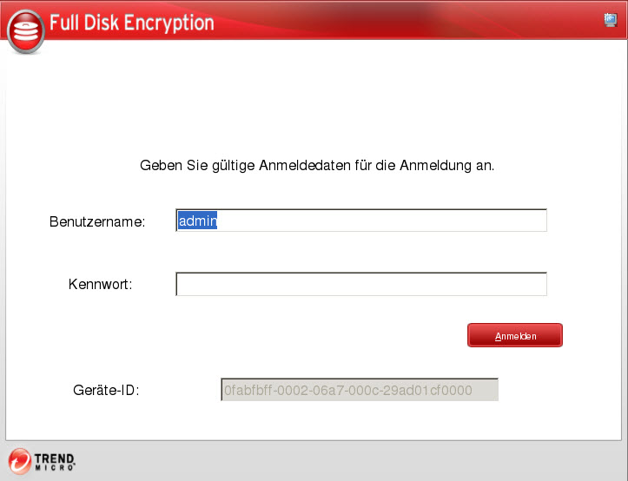628x481 pixels.
Task: Click the greyed-out Geräte-ID value field
Action: [x=360, y=390]
